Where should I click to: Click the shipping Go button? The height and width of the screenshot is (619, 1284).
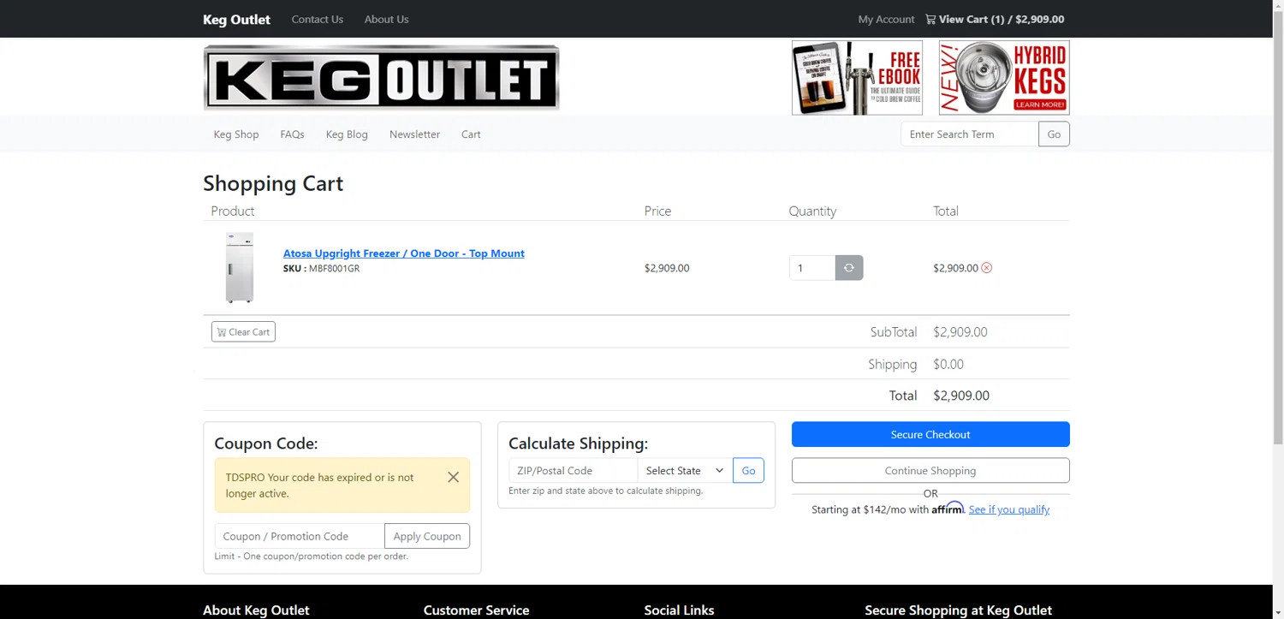(748, 471)
